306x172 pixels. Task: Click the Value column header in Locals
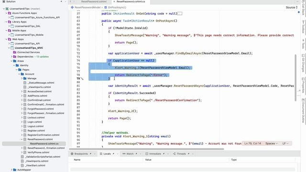(x=148, y=160)
